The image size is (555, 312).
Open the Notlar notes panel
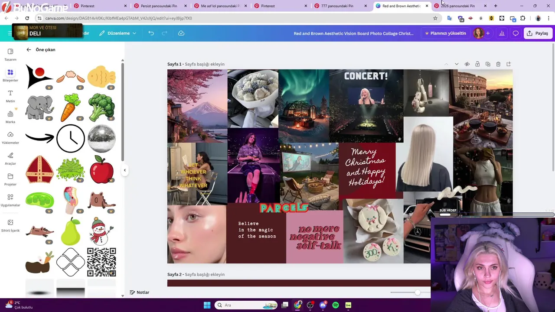(140, 292)
